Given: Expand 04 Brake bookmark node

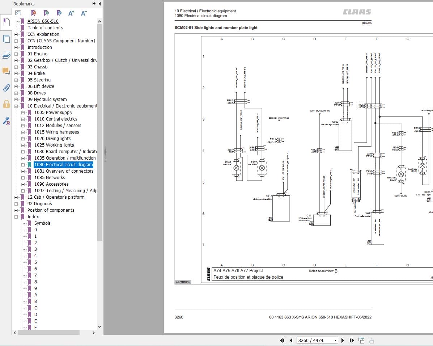Looking at the screenshot, I should [x=16, y=73].
